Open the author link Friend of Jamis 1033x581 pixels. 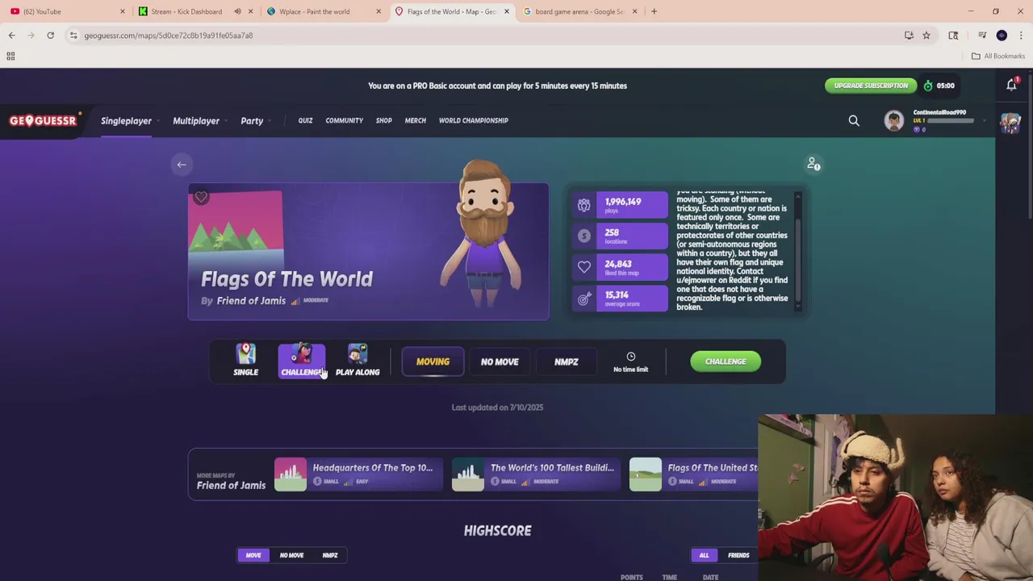(x=251, y=301)
